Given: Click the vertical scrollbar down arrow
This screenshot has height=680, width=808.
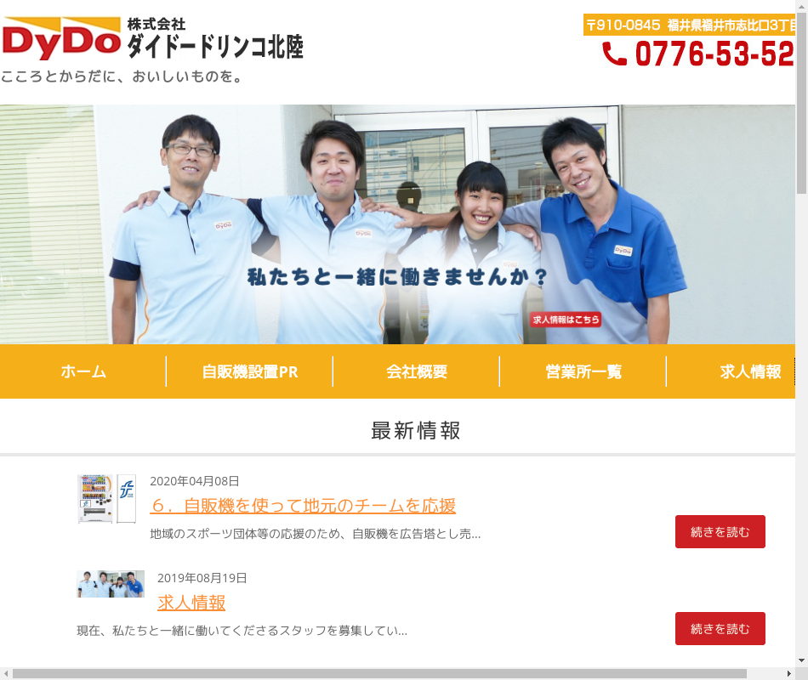Looking at the screenshot, I should click(801, 660).
